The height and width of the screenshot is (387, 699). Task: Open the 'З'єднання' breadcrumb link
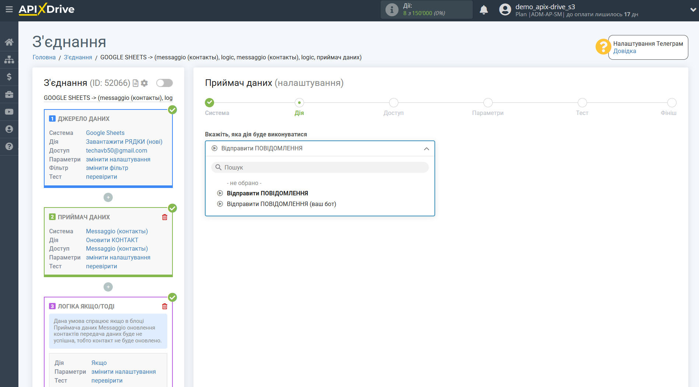click(78, 57)
